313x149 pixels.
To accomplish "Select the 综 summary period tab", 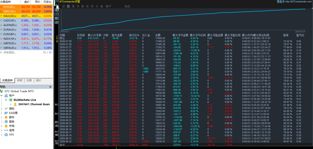I will (63, 6).
